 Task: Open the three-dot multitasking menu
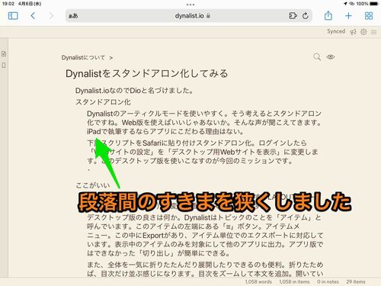pyautogui.click(x=190, y=5)
